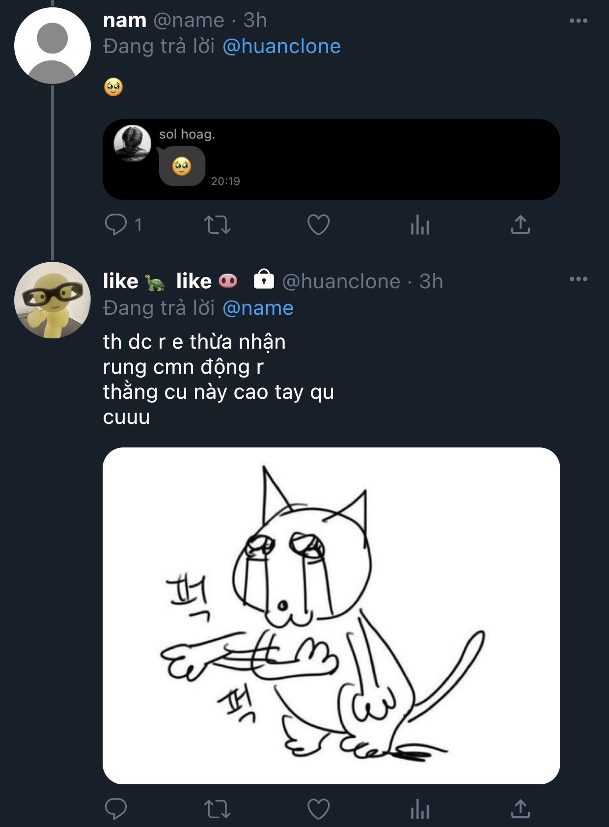Viewport: 609px width, 827px height.
Task: Like nam's tweet with heart icon
Action: pos(318,225)
